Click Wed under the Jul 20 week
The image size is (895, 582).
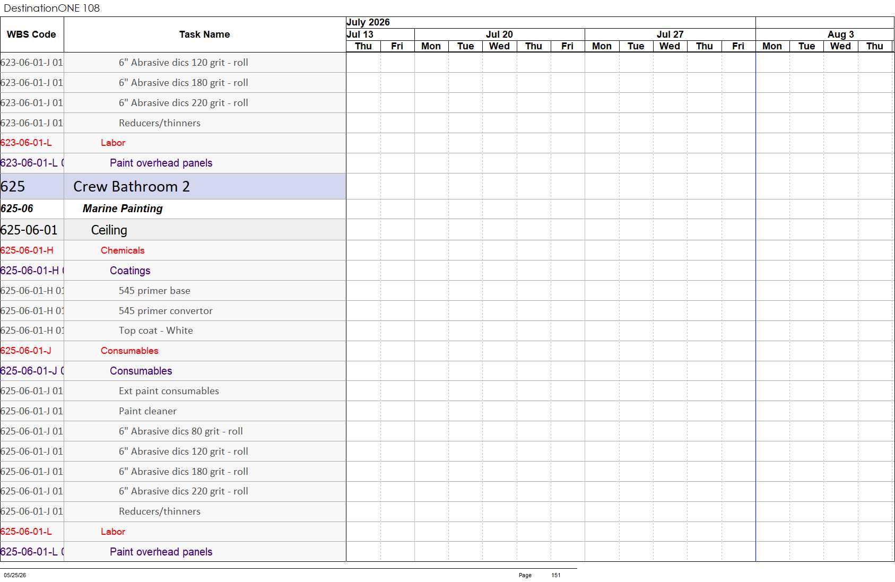click(499, 46)
